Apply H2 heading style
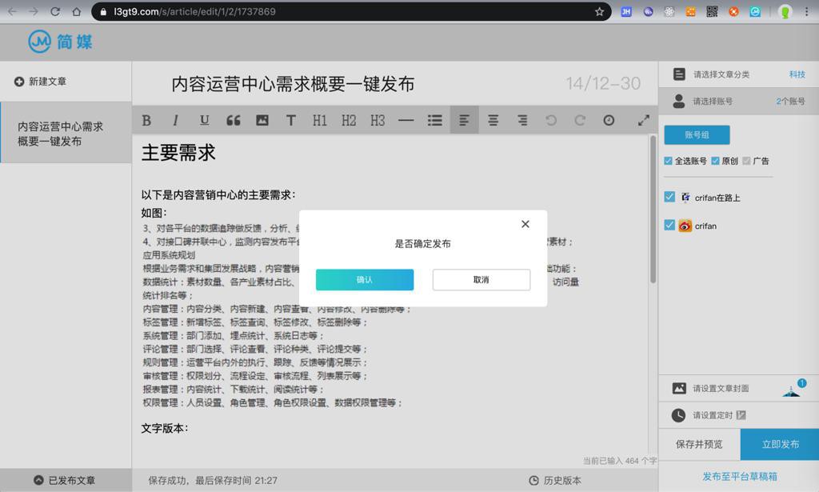819x492 pixels. 349,120
